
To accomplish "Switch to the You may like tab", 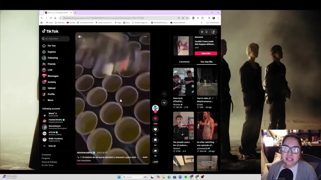I will coord(206,62).
